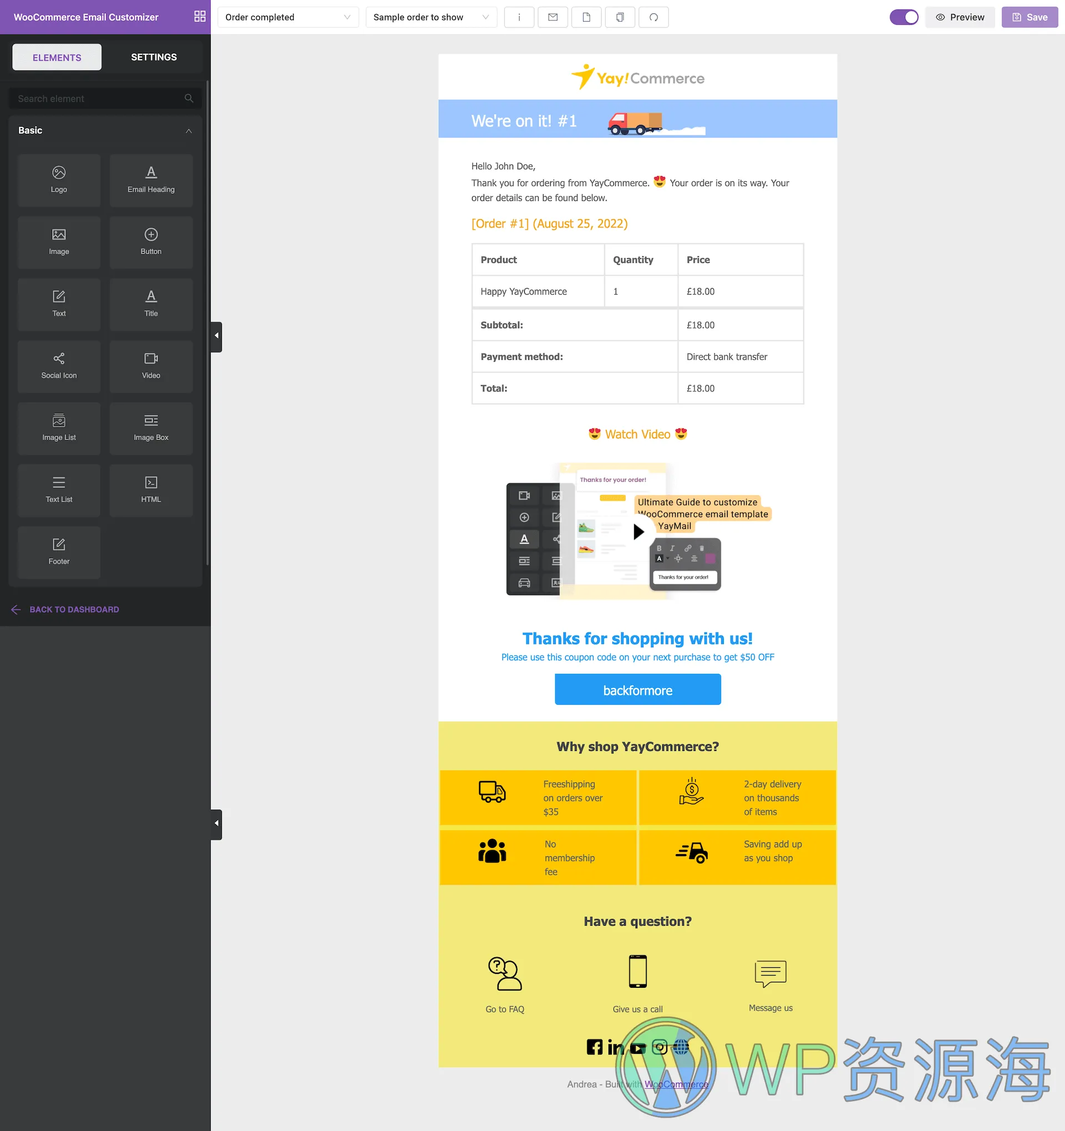Select the Watch Video title text
The image size is (1065, 1131).
pos(637,434)
